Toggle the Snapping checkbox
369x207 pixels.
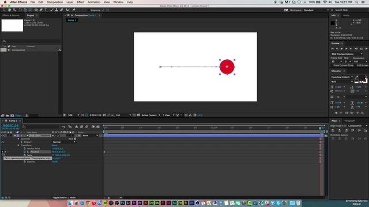click(x=89, y=10)
